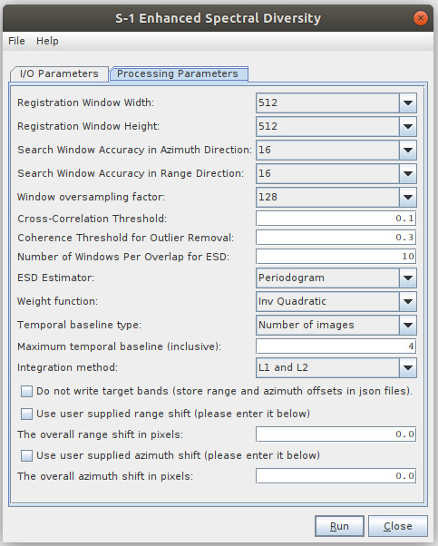Click the overall azimuth shift in pixels field
438x546 pixels.
click(x=336, y=476)
